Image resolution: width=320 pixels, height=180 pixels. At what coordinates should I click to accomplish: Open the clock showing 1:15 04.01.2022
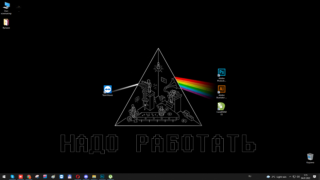pos(306,177)
